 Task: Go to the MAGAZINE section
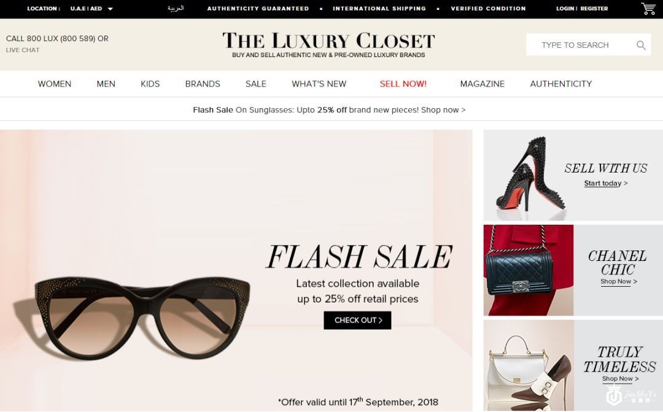coord(483,84)
